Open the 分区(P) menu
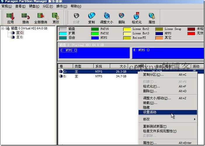205x146 pixels. pos(48,6)
